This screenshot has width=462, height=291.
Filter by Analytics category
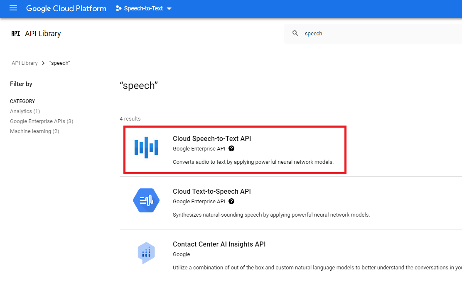coord(25,111)
